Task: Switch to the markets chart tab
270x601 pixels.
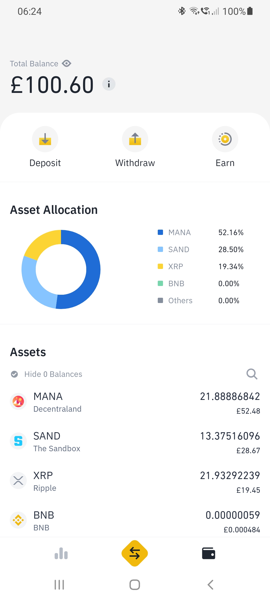Action: click(61, 553)
